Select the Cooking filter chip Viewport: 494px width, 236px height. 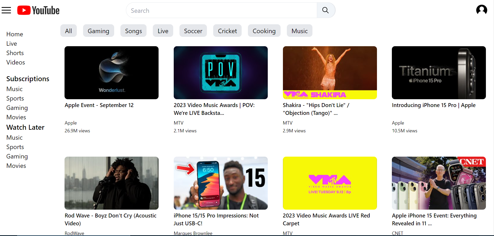pos(264,31)
